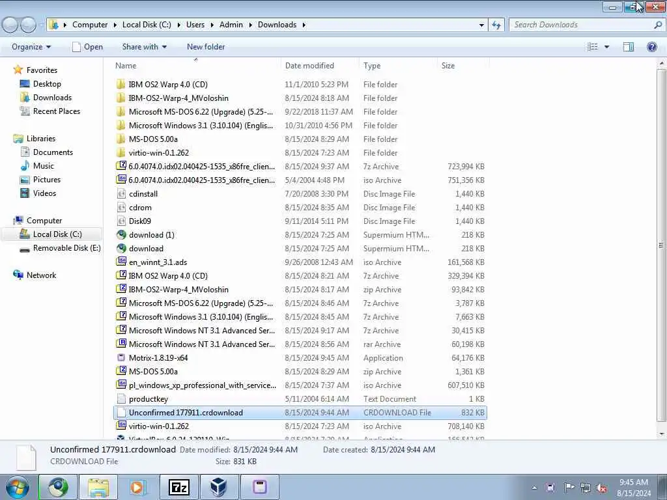
Task: Expand the arrow after Users breadcrumb
Action: point(212,25)
